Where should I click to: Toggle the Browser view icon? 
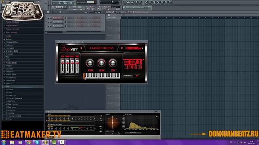click(x=136, y=2)
